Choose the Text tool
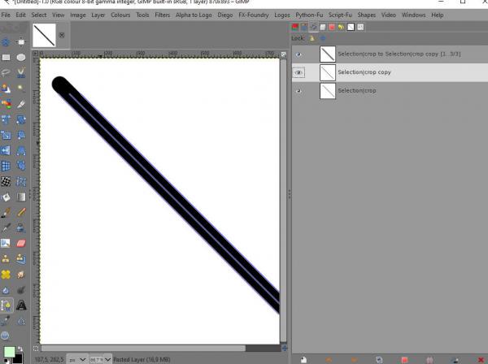The image size is (488, 364). pos(21,305)
